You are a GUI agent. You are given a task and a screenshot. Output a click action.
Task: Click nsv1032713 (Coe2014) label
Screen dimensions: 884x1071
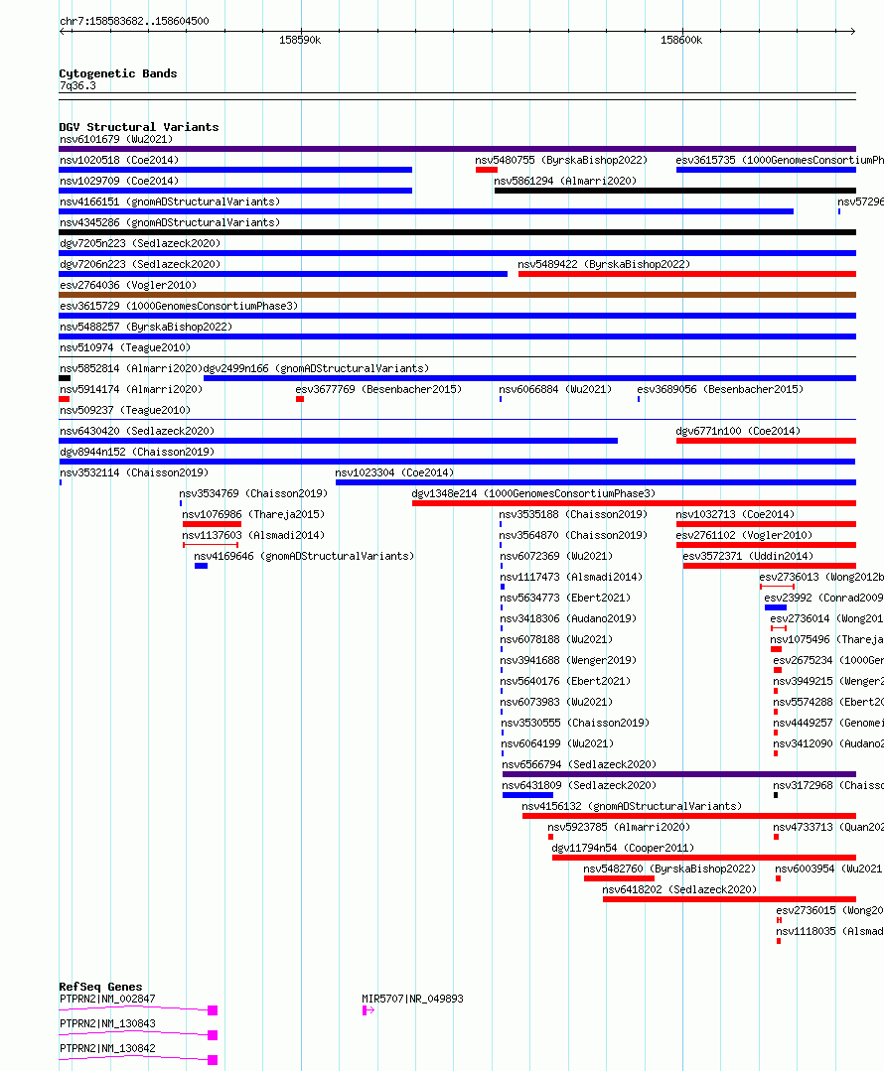point(735,514)
